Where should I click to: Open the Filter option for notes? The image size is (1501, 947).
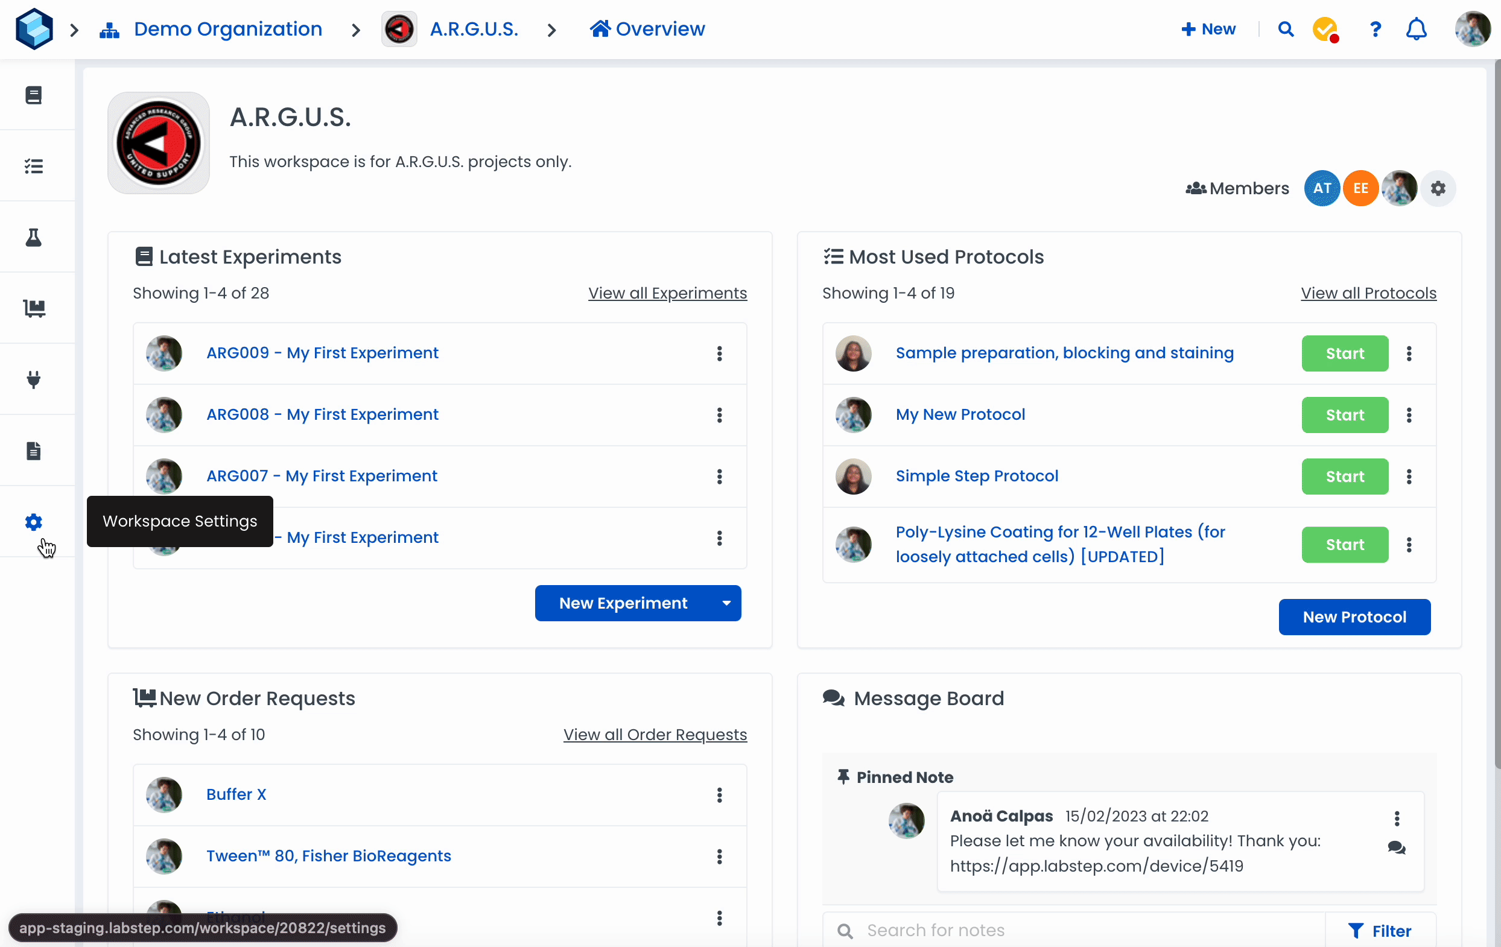click(1380, 930)
